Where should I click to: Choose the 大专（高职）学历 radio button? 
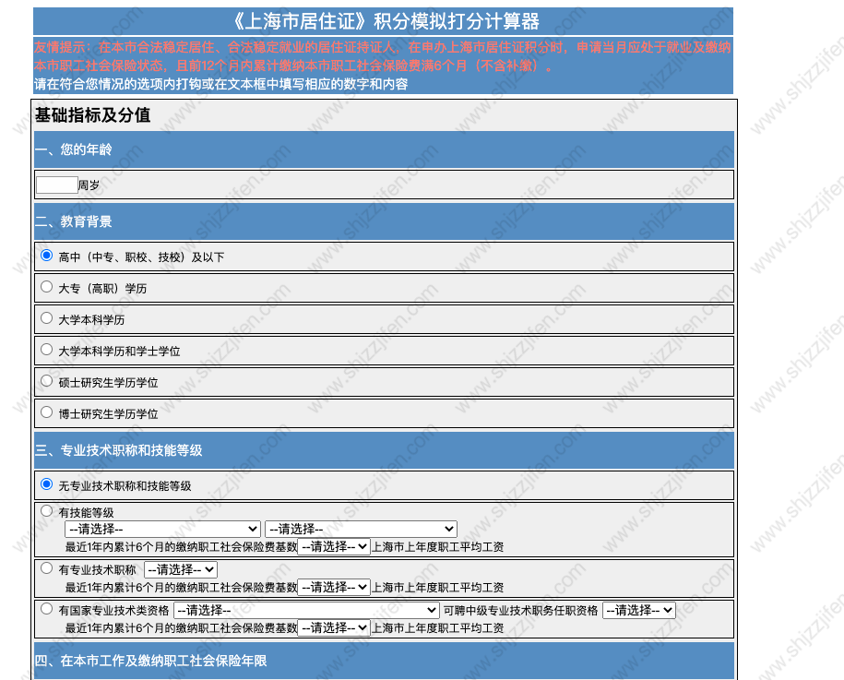point(47,286)
